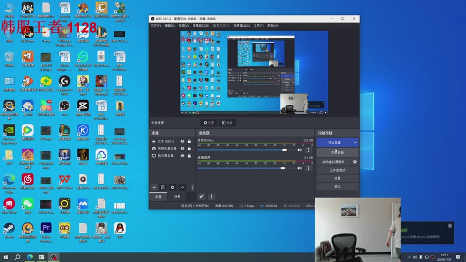Screen dimensions: 466x262
Task: Open mixer panel three-dot menu at bottom
Action: click(211, 196)
